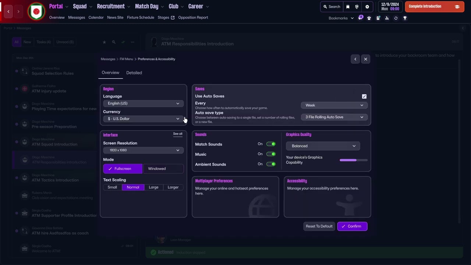
Task: Click the globe icon in top toolbar
Action: [357, 7]
